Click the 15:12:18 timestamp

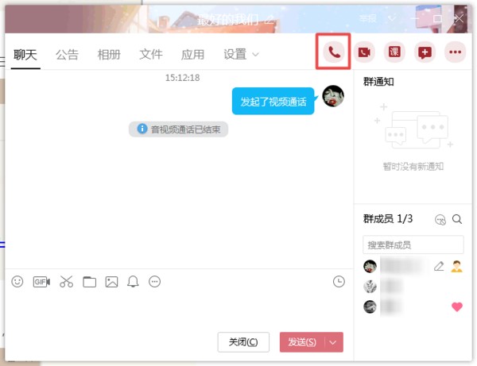click(x=183, y=78)
